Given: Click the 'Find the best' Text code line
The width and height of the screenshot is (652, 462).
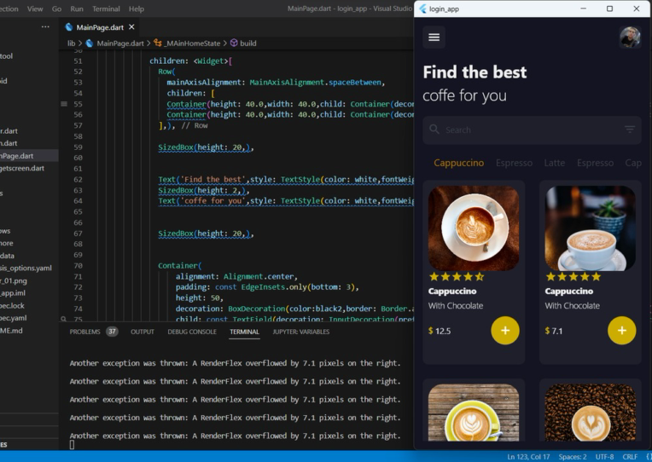Looking at the screenshot, I should 286,180.
